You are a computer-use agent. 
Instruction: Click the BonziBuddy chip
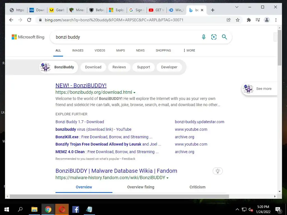point(59,67)
